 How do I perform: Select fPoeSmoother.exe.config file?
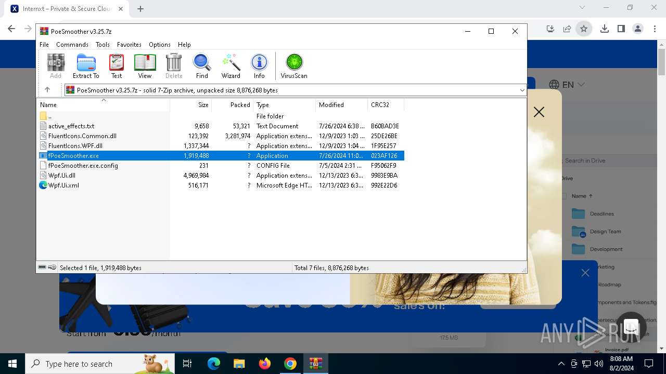click(x=220, y=166)
